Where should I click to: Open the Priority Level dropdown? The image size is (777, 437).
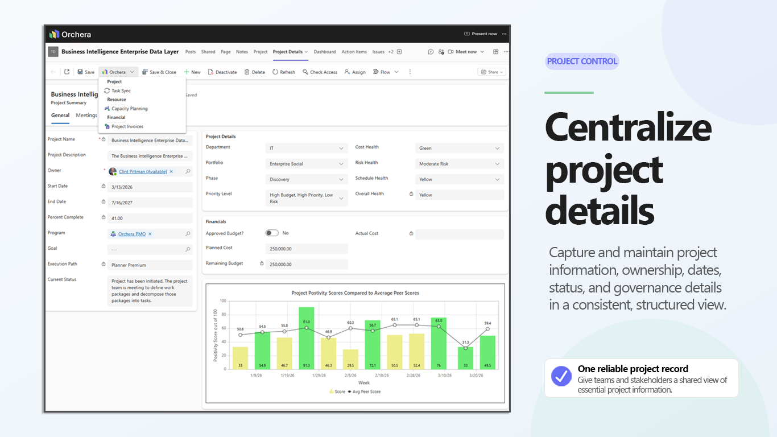click(307, 198)
